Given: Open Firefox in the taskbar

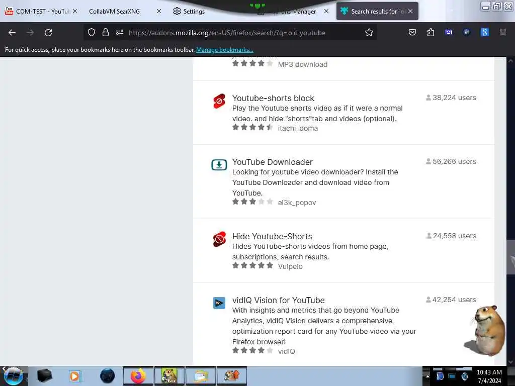Looking at the screenshot, I should pos(138,376).
